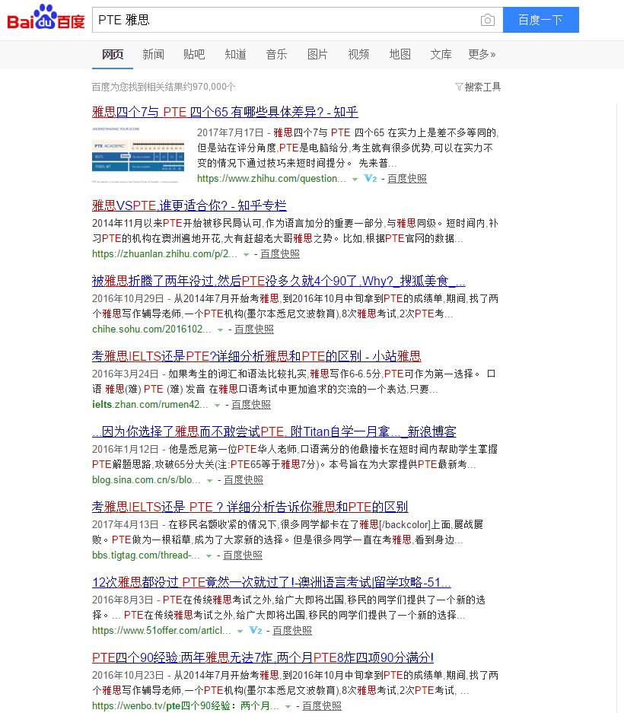624x713 pixels.
Task: Switch to the 图片 tab
Action: [317, 54]
